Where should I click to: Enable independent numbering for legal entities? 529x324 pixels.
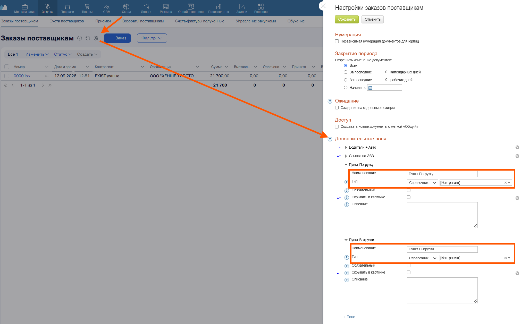click(x=337, y=41)
